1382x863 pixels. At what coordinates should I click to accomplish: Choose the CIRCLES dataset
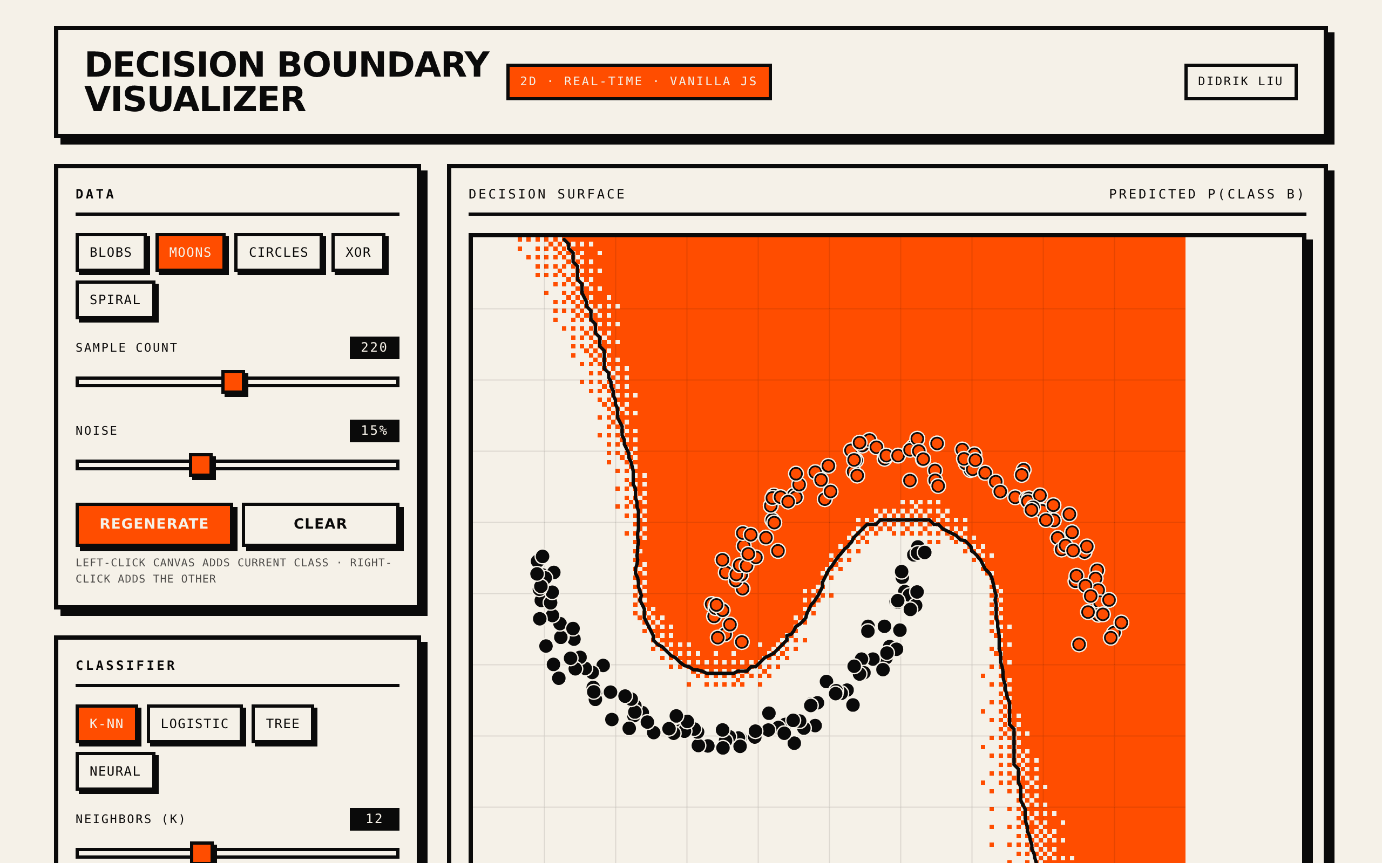point(278,252)
